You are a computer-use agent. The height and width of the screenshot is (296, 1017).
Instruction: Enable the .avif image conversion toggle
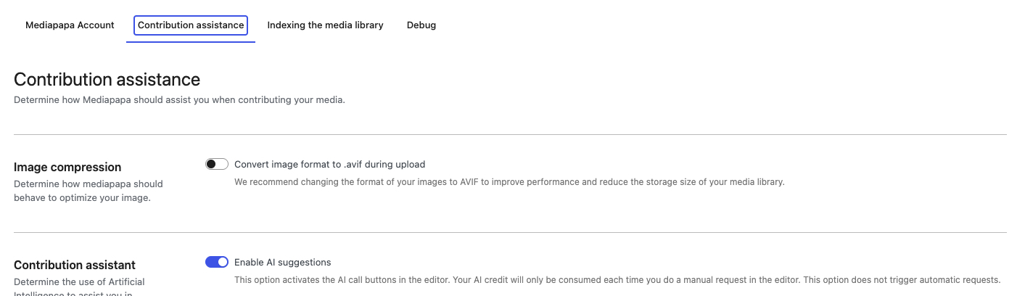(217, 164)
